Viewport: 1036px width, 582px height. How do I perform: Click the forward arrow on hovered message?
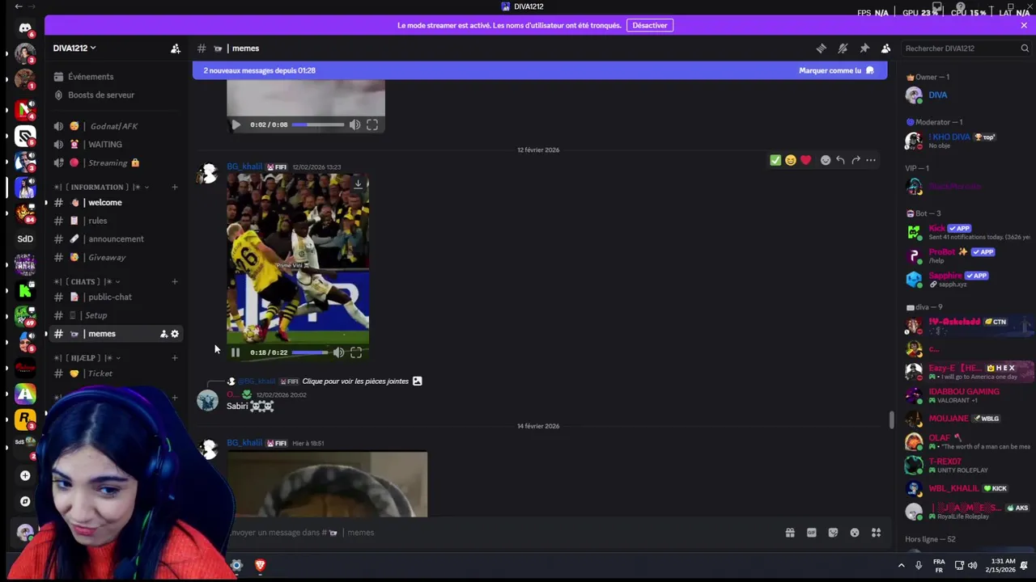[x=856, y=160]
